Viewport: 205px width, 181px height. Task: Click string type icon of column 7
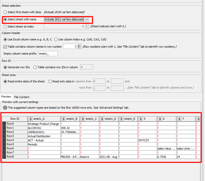pyautogui.click(x=179, y=119)
